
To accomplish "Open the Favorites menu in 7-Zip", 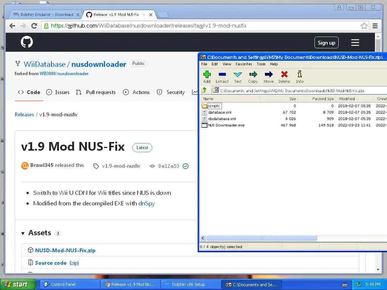I will point(244,64).
